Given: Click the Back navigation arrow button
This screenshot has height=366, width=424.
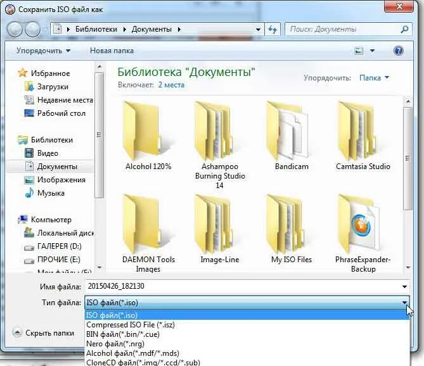Looking at the screenshot, I should 15,29.
